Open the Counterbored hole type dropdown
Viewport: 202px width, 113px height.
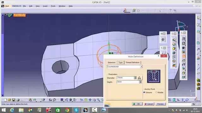141,67
